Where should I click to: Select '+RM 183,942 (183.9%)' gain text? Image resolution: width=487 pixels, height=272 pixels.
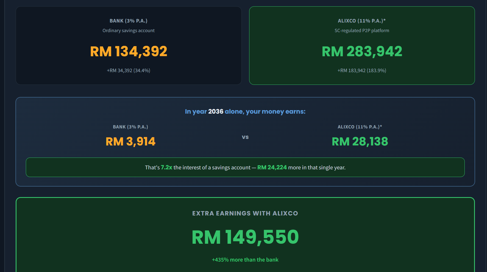tap(362, 71)
